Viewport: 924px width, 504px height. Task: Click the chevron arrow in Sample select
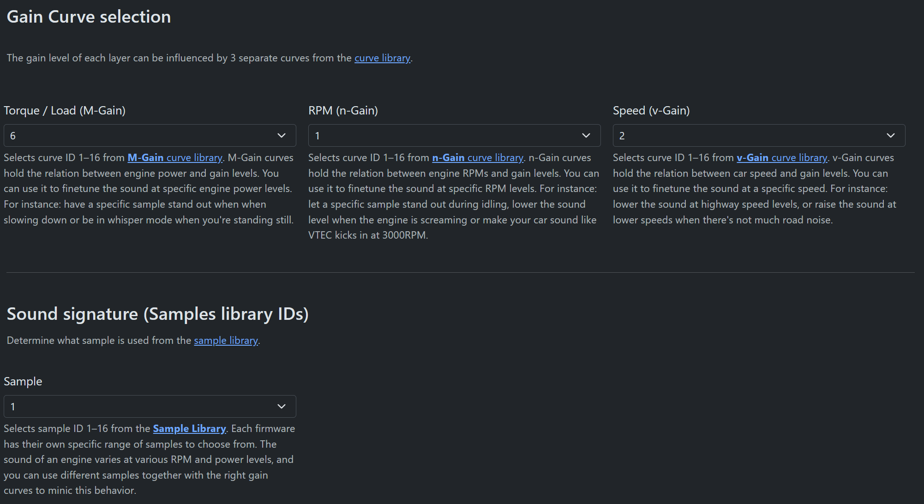[x=282, y=407]
